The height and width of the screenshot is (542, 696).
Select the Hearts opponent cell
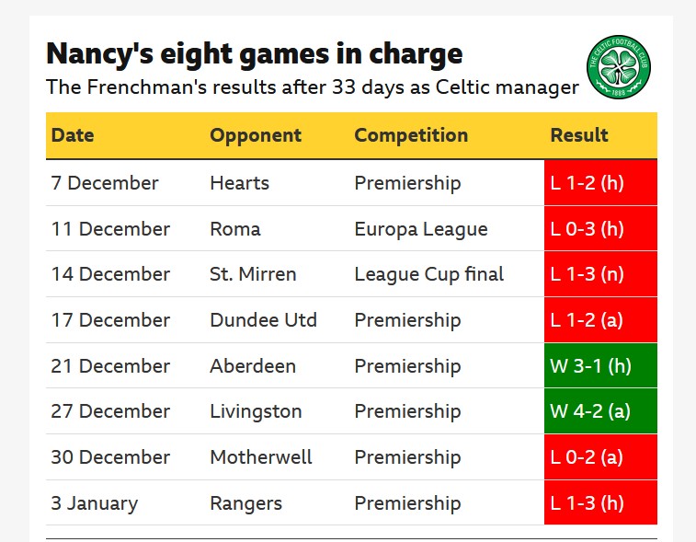pyautogui.click(x=240, y=183)
